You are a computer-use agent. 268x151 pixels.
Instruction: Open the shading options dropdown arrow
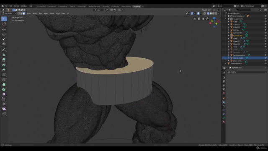tap(219, 13)
